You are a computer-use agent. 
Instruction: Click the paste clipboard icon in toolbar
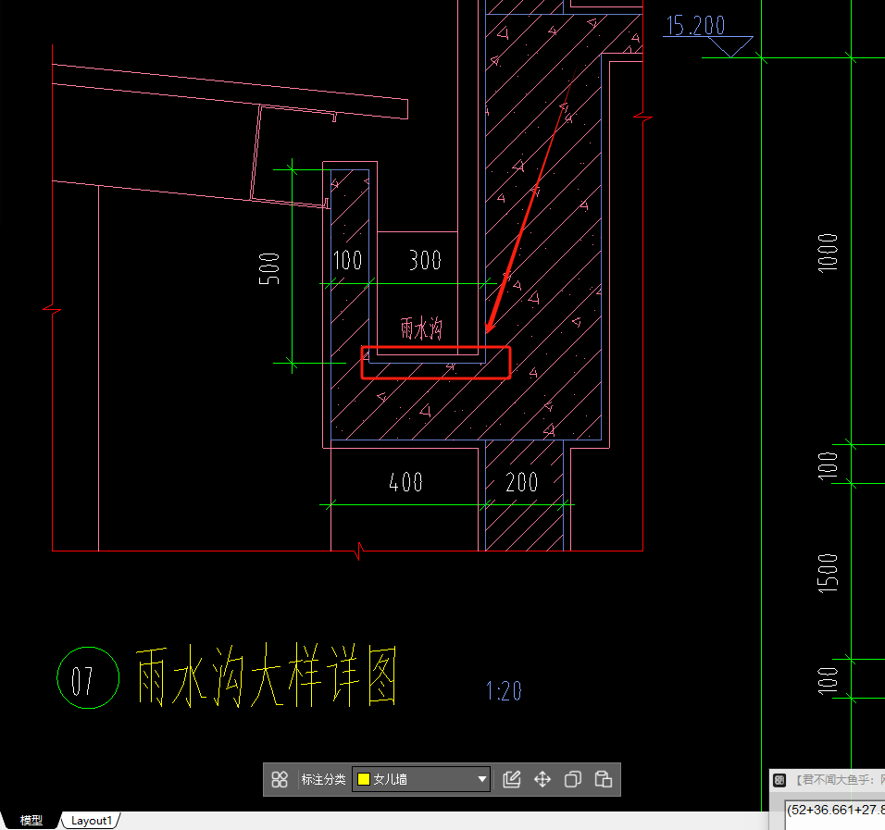click(604, 779)
